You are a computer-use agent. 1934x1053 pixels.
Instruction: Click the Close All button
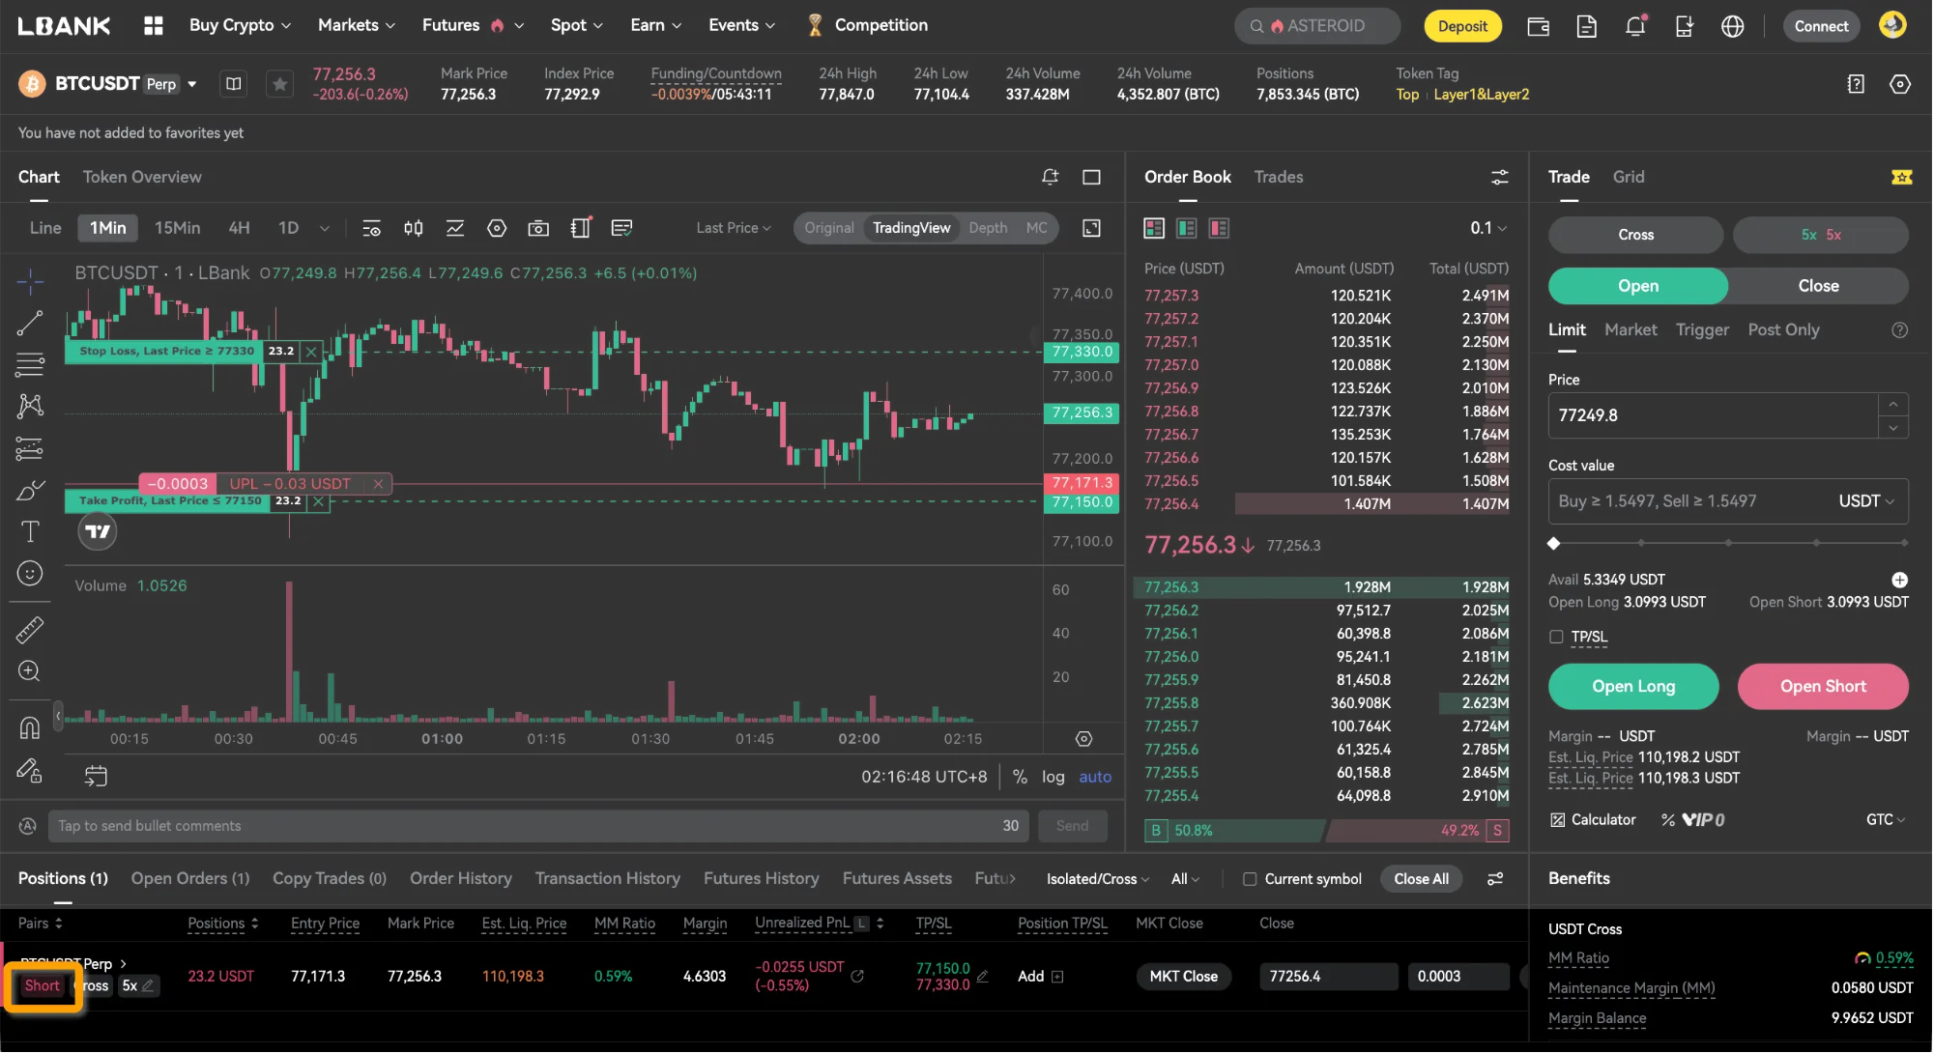tap(1421, 878)
